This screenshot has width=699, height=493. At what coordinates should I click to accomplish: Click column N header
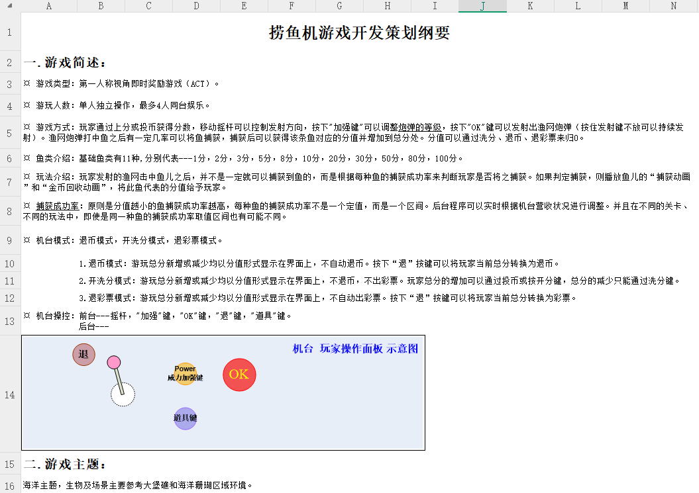point(673,6)
